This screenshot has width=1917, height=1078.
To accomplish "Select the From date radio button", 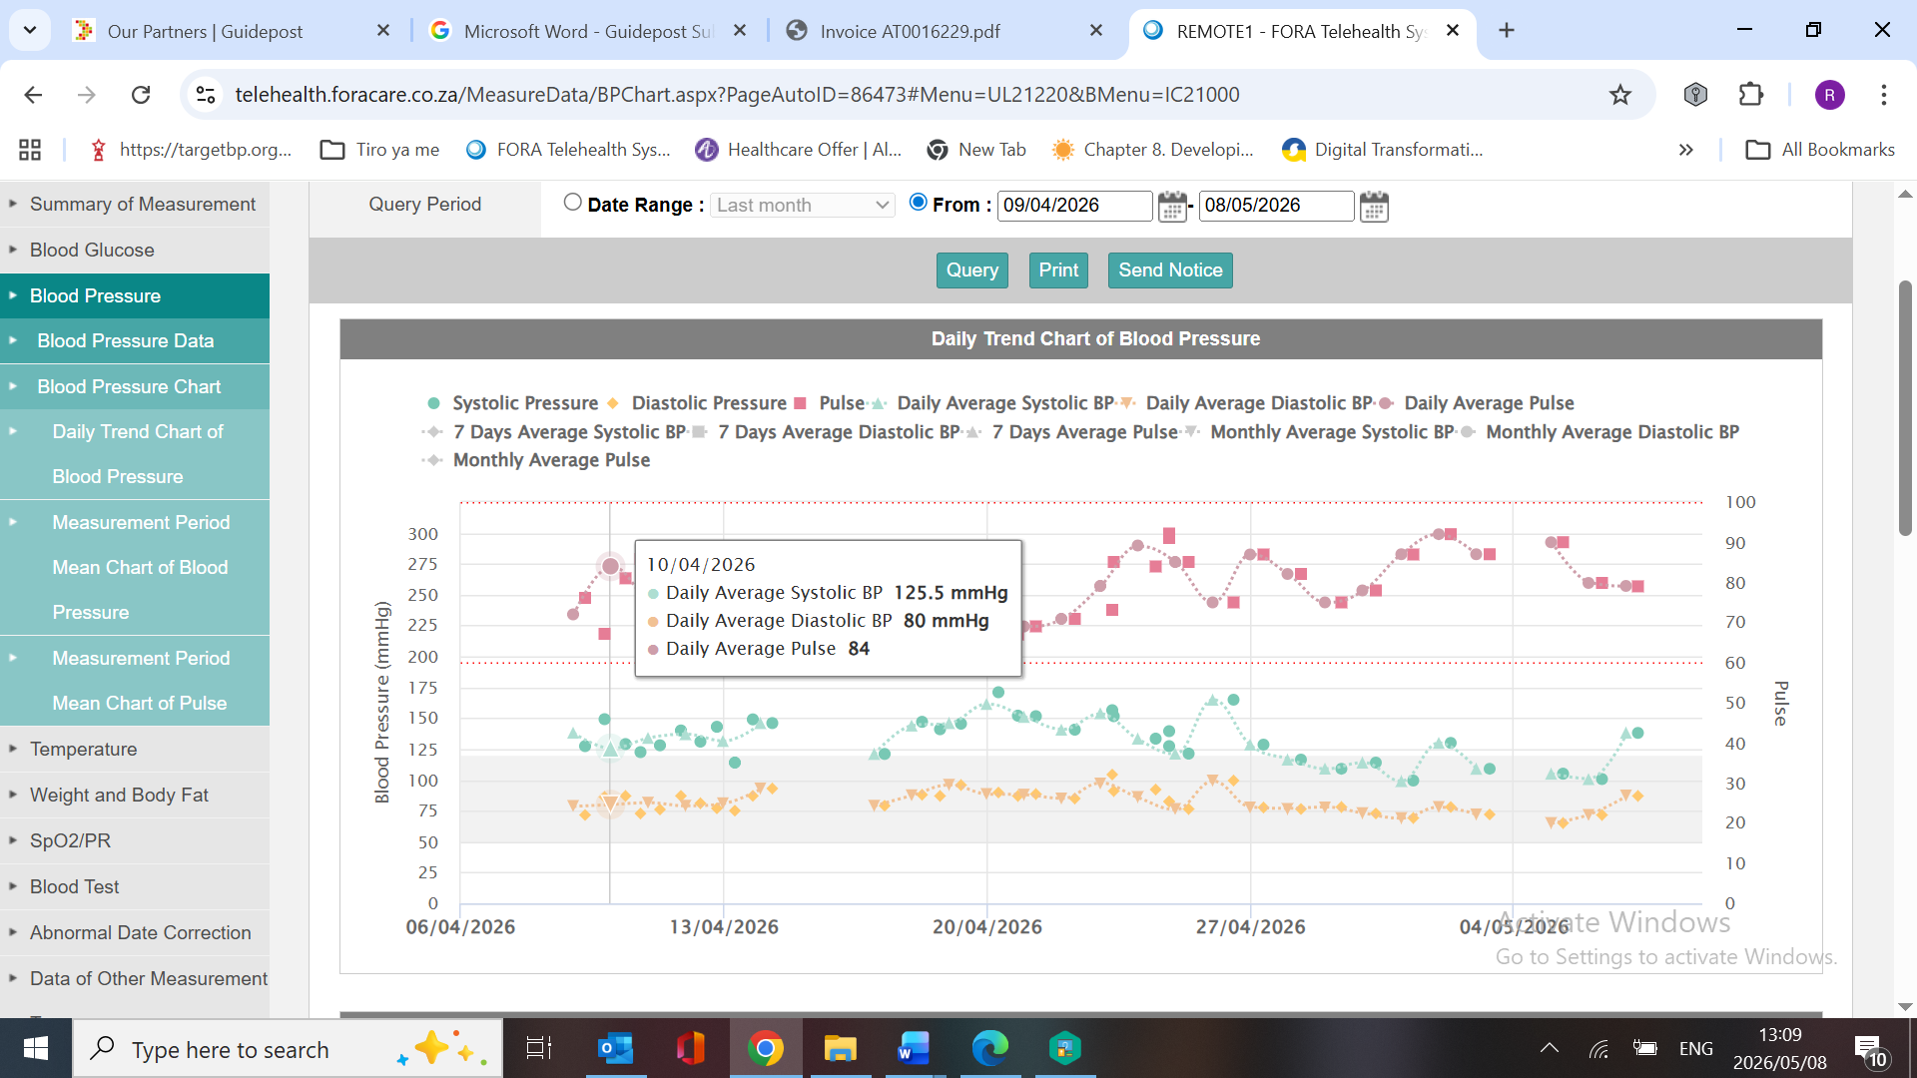I will click(x=919, y=203).
